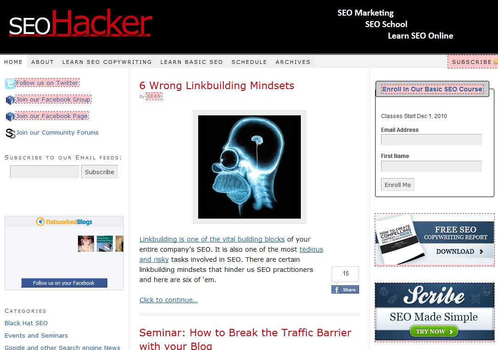The image size is (498, 350).
Task: Open the Schedule menu item
Action: 249,62
